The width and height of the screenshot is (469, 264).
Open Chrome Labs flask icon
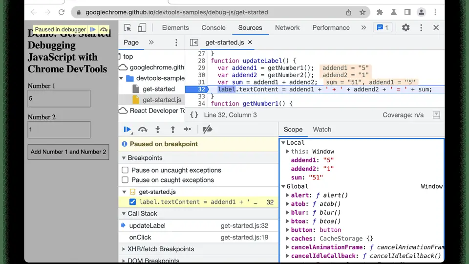[394, 12]
